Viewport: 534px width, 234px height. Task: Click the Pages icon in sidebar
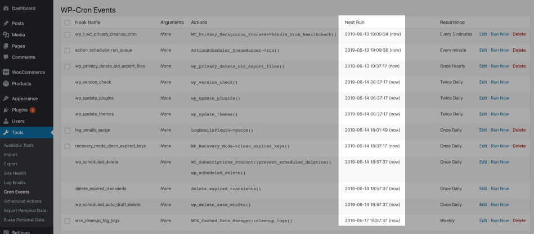click(6, 46)
